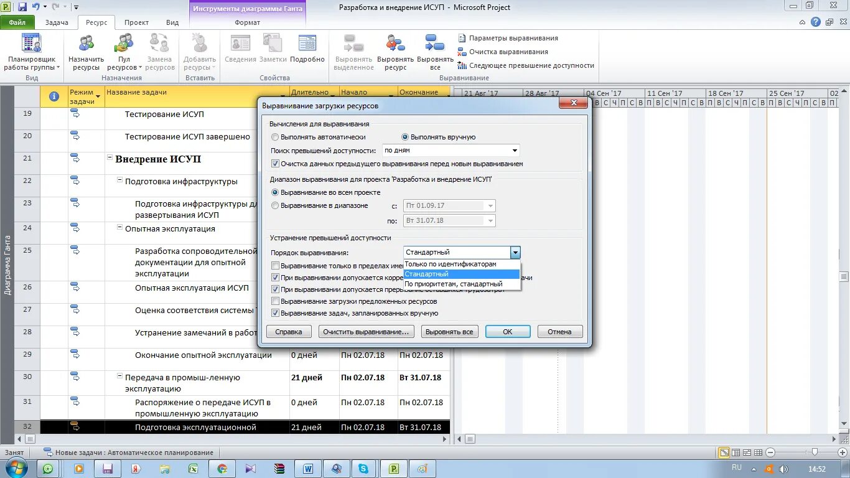Open the Файл tab
The width and height of the screenshot is (850, 478).
click(x=17, y=22)
